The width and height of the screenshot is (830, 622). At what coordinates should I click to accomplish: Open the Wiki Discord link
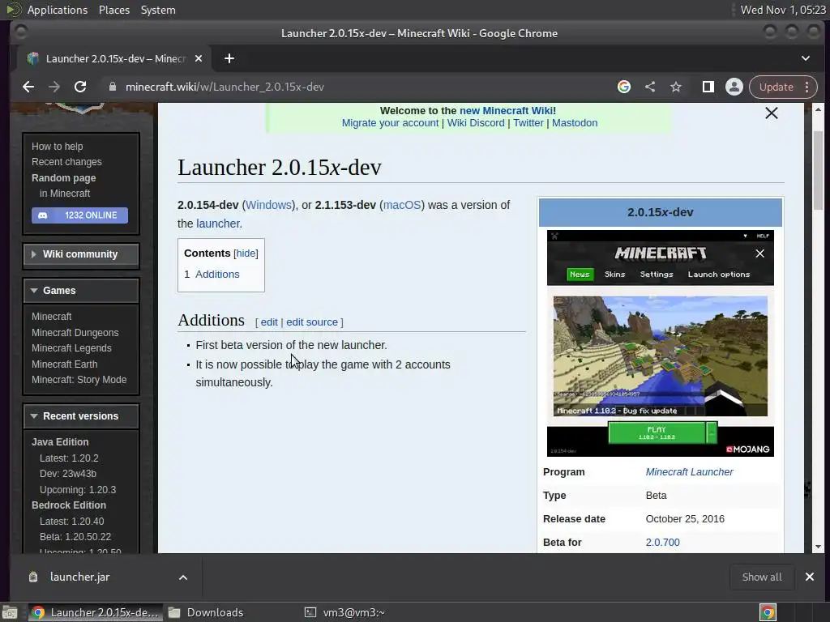476,123
